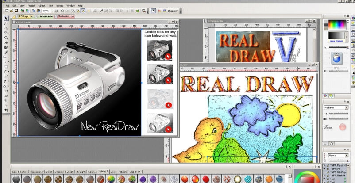This screenshot has height=183, width=355.
Task: Open the Transparency tab
Action: [37, 172]
